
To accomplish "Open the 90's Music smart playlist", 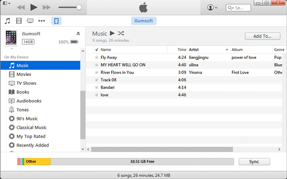I will pyautogui.click(x=40, y=119).
